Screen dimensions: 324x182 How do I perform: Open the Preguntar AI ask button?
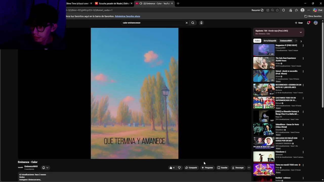pyautogui.click(x=207, y=168)
